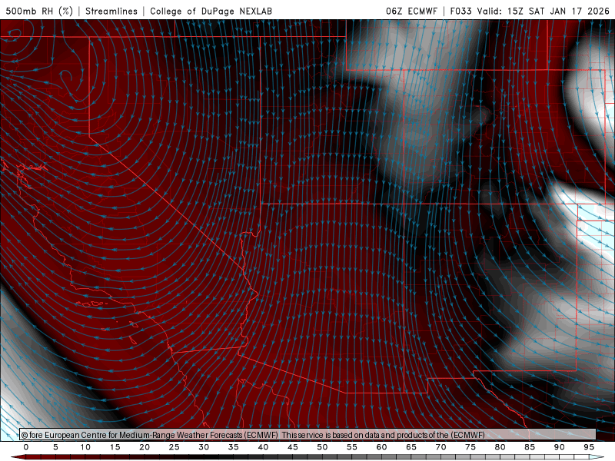The width and height of the screenshot is (615, 461).
Task: Click the "75" value on color scale
Action: [x=470, y=447]
